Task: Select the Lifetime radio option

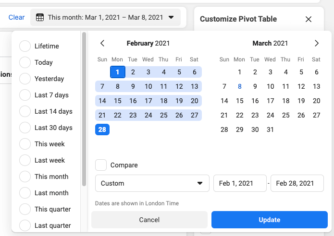Action: [x=25, y=46]
